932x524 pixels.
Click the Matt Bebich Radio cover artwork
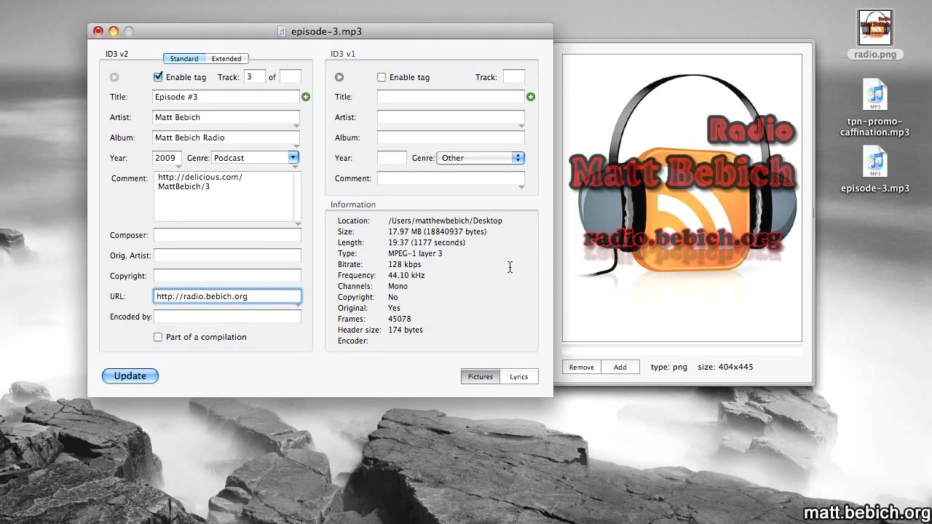click(682, 197)
